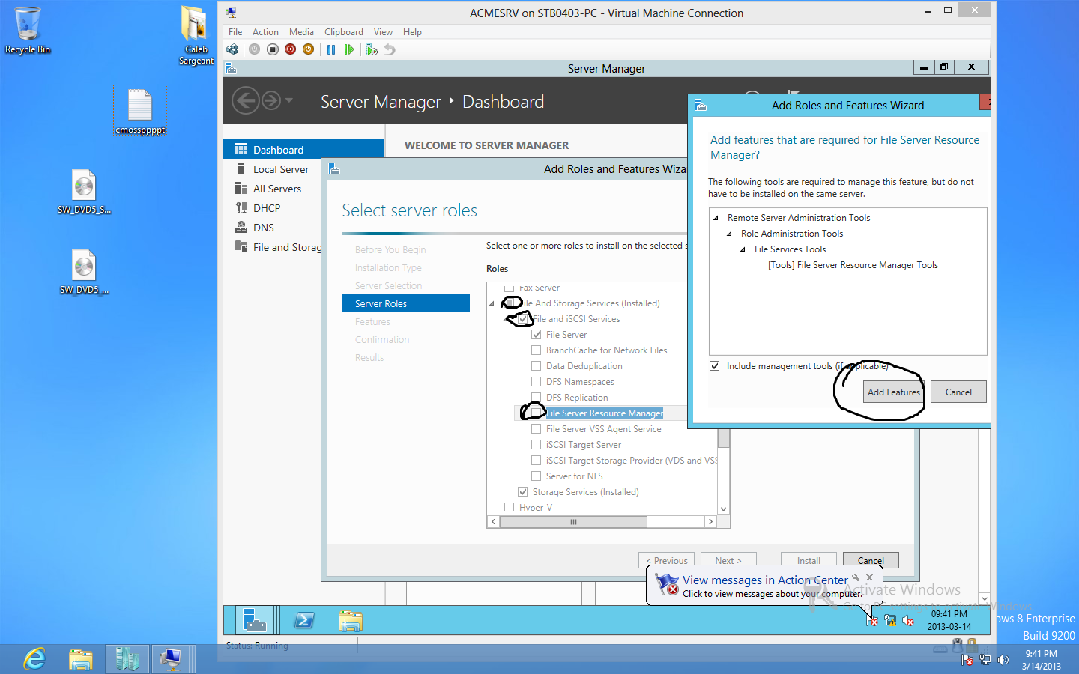Viewport: 1079px width, 674px height.
Task: Select the Server Roles wizard step
Action: 405,303
